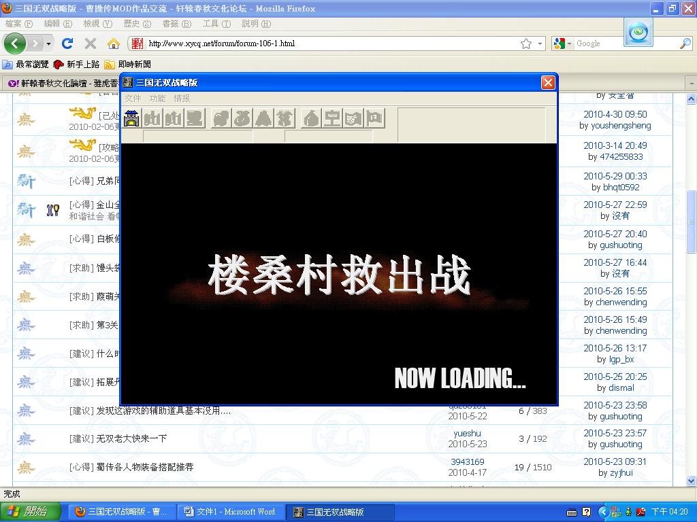Viewport: 697px width, 522px height.
Task: Bookmark this page with the star icon
Action: [x=526, y=43]
